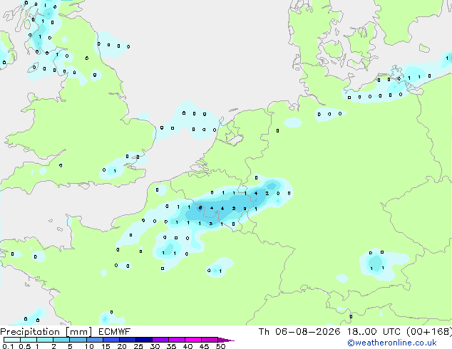
Task: Click the '(00+168)' forecast offset text
Action: click(x=429, y=332)
